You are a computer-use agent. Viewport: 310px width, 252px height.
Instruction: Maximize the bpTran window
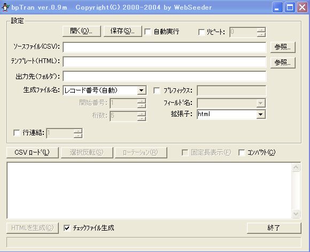click(x=290, y=7)
